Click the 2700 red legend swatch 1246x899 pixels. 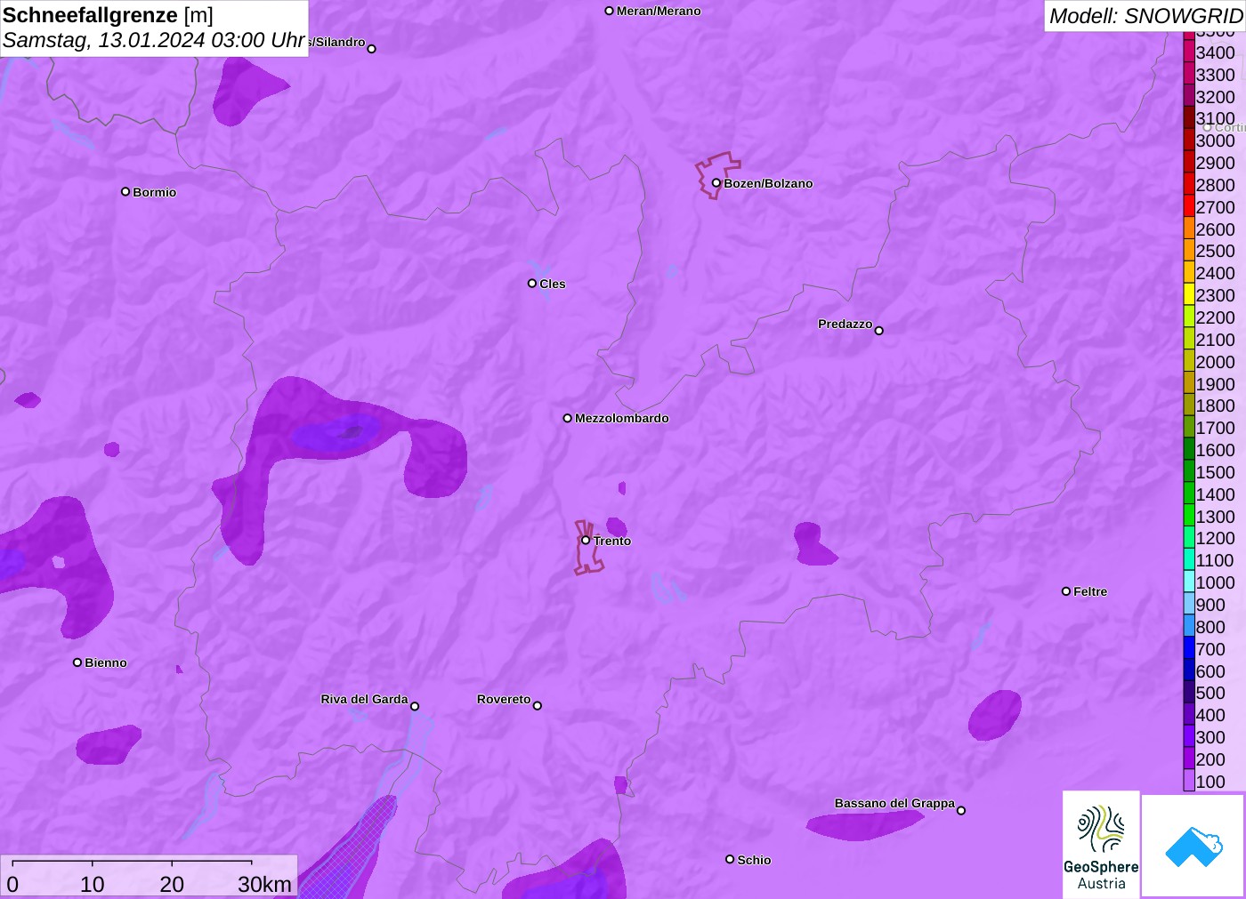tap(1189, 206)
